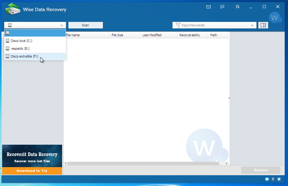Click the horizontal scrollbar right arrow
This screenshot has width=288, height=186.
226,164
